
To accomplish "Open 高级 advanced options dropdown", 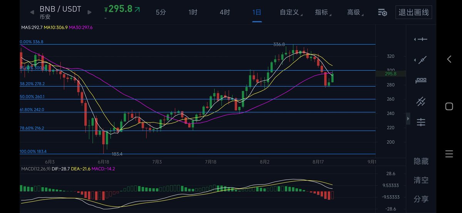I will tap(355, 12).
